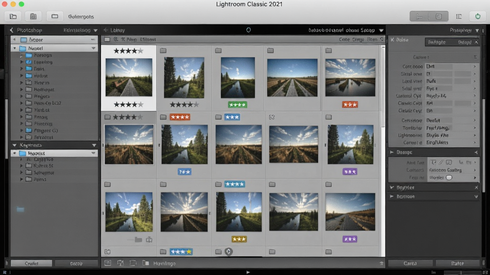The image size is (490, 275).
Task: Click the Batee button at bottom right
Action: [x=457, y=264]
